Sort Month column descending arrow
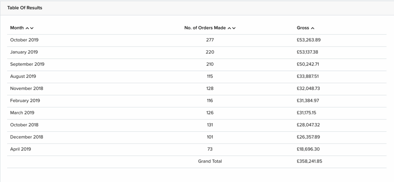 pyautogui.click(x=32, y=28)
